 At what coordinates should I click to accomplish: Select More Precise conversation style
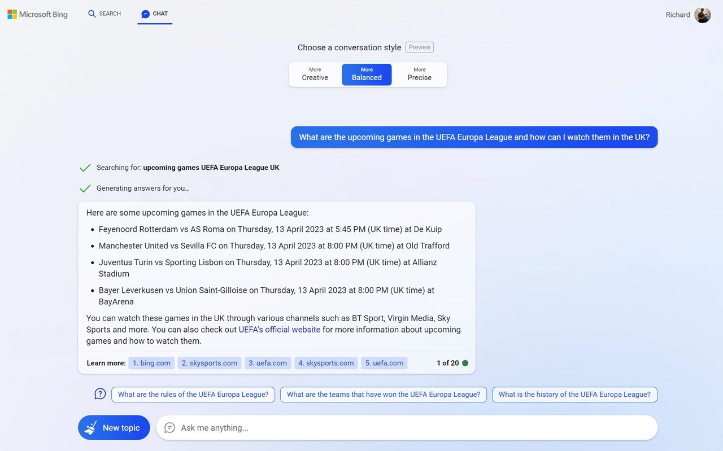tap(419, 75)
